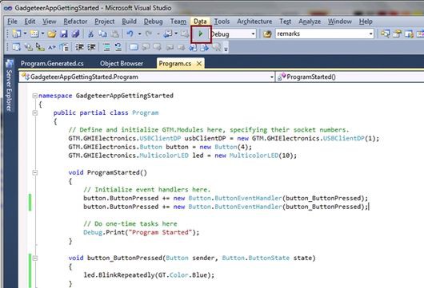
Task: Open the Solution Explorer toolbar icon
Action: (385, 34)
